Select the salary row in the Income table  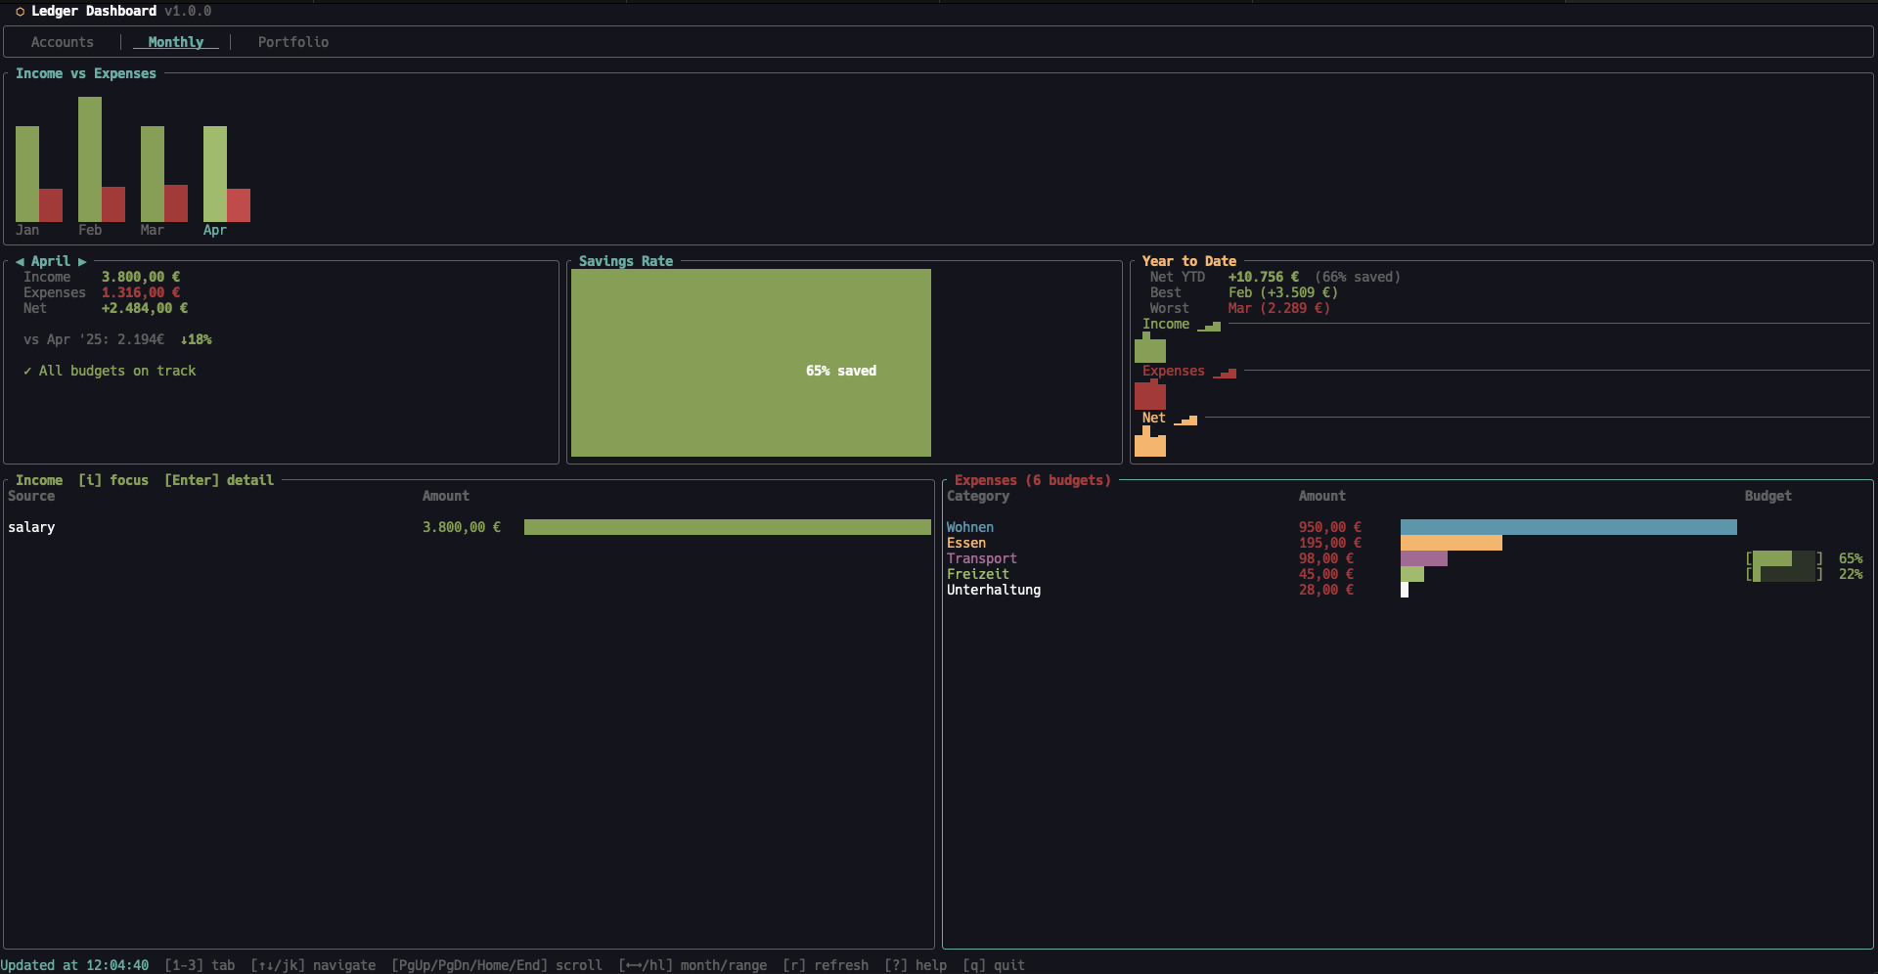32,527
